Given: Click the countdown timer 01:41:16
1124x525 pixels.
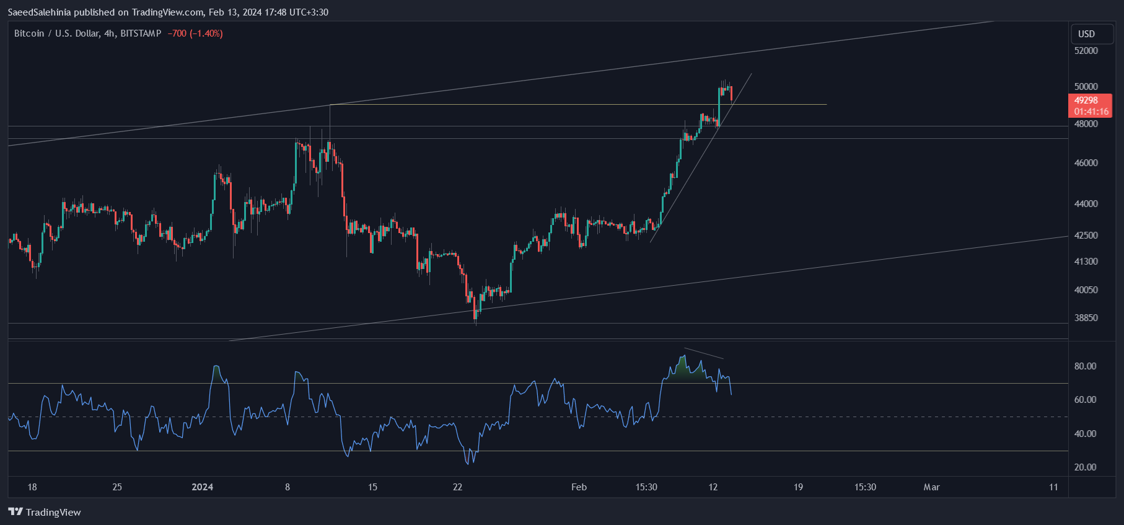Looking at the screenshot, I should tap(1092, 112).
